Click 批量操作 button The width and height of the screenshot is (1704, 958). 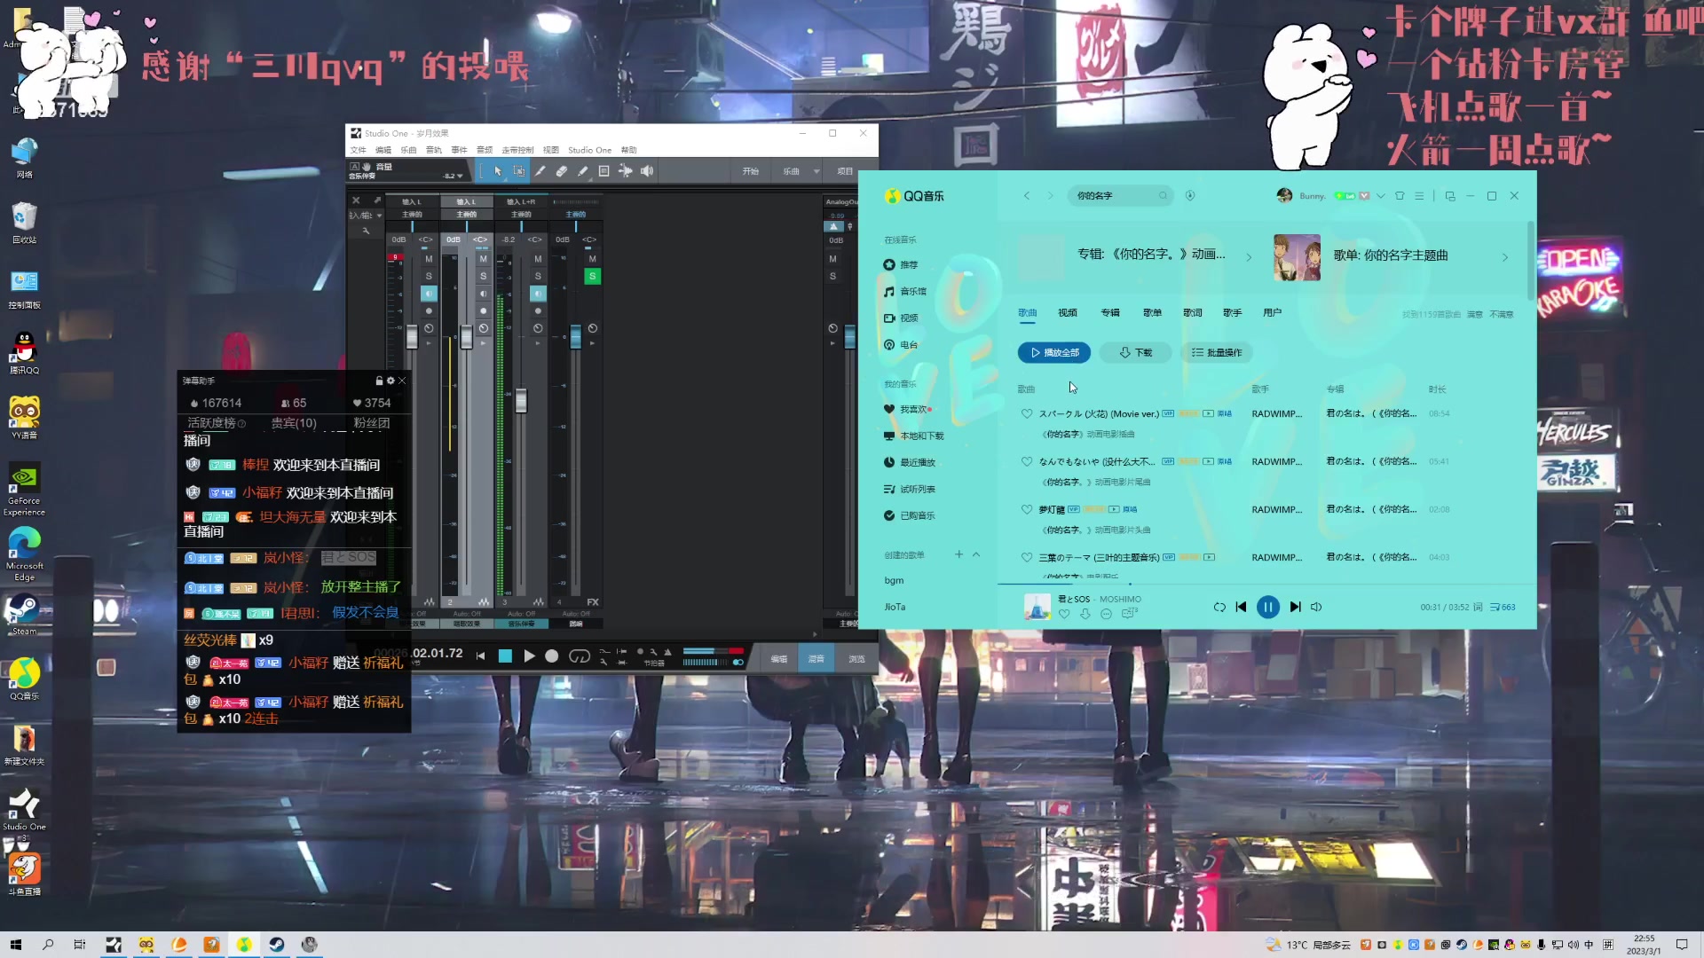pyautogui.click(x=1217, y=352)
